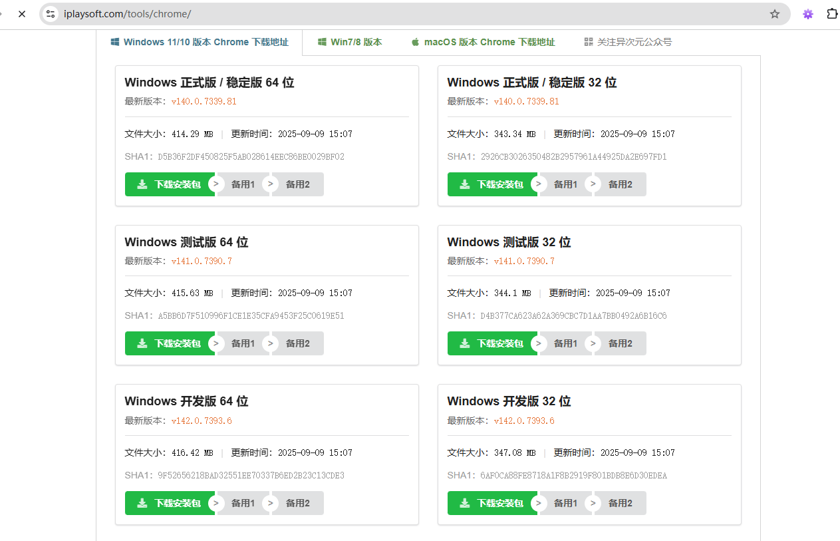Bookmark this page with the star icon
Viewport: 840px width, 541px height.
[775, 14]
